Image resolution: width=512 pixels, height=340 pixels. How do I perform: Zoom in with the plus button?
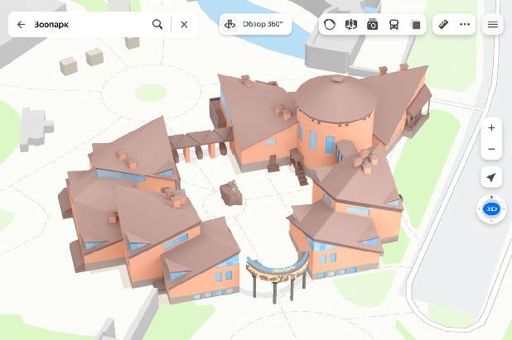tap(491, 127)
